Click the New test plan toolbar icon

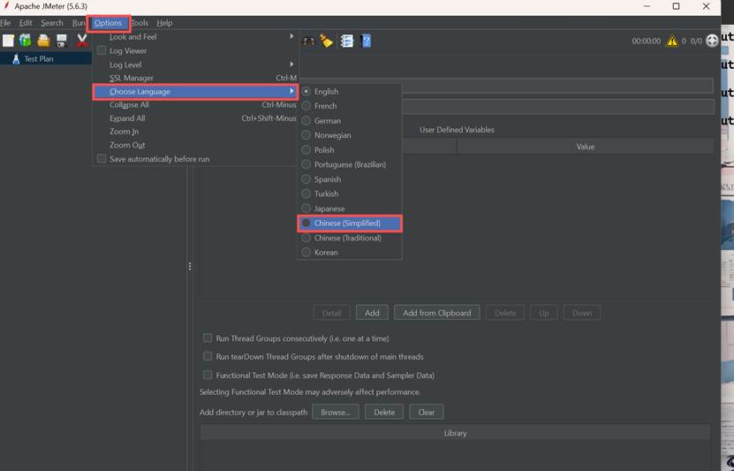(9, 41)
